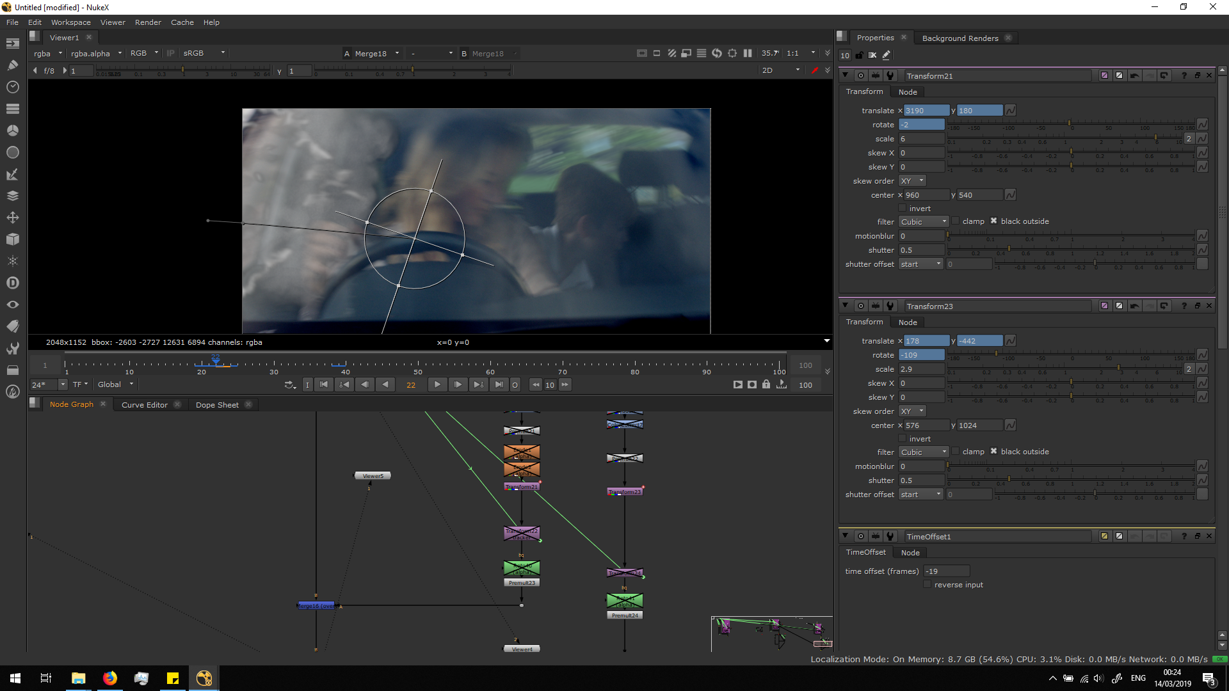Screen dimensions: 1229x691
Task: Open Firefox from the Windows taskbar
Action: tap(110, 678)
